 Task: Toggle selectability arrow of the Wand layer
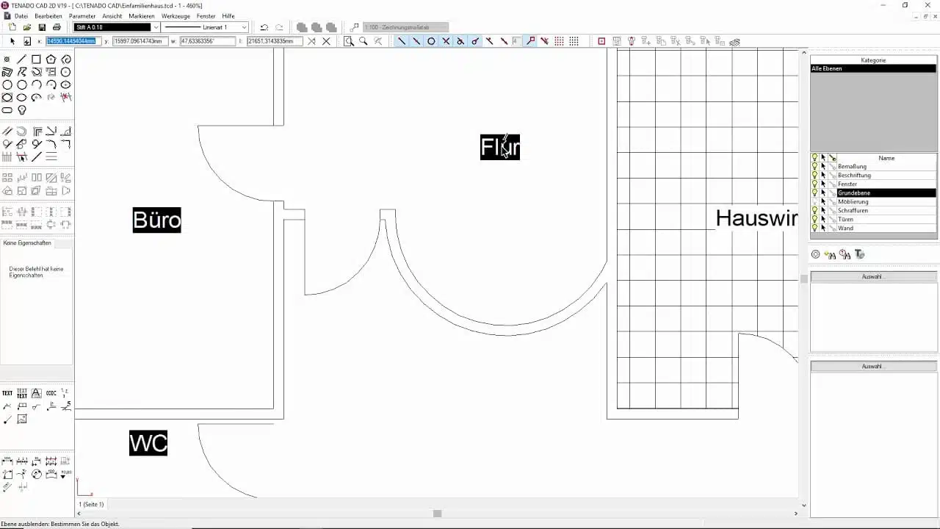tap(823, 228)
